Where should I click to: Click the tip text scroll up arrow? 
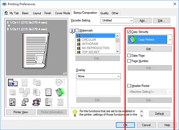click(141, 111)
